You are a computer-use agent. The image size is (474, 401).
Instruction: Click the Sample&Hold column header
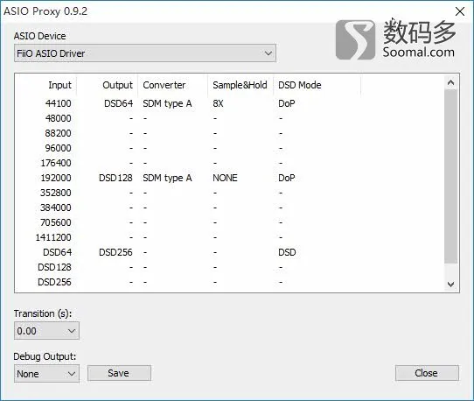tap(240, 85)
